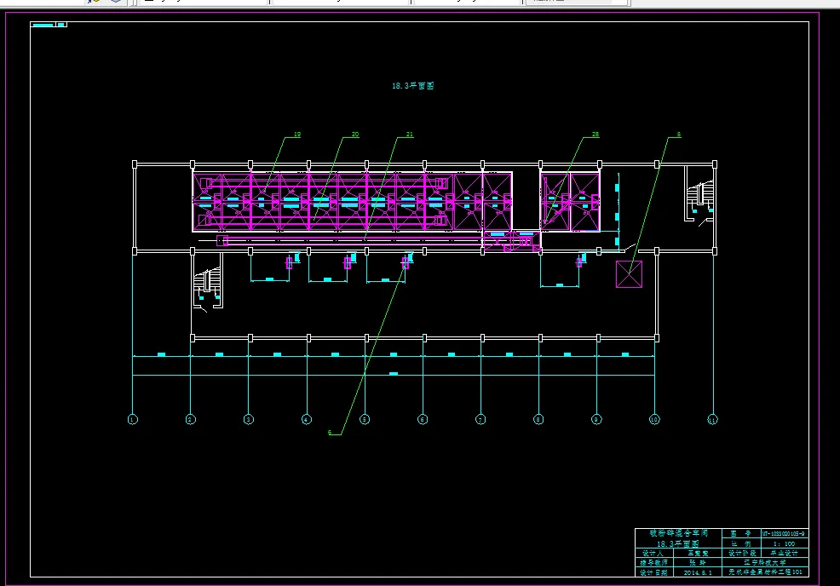Select grid axis bubble 10
This screenshot has height=586, width=840.
pyautogui.click(x=654, y=419)
